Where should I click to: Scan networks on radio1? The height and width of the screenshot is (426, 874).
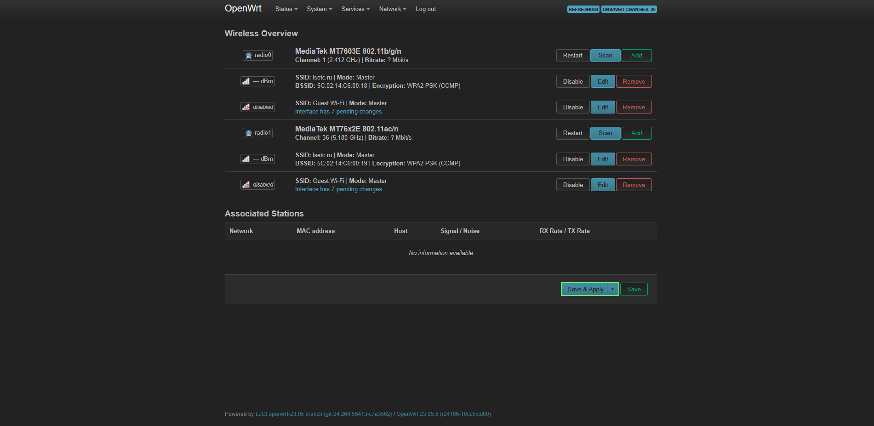(x=605, y=133)
